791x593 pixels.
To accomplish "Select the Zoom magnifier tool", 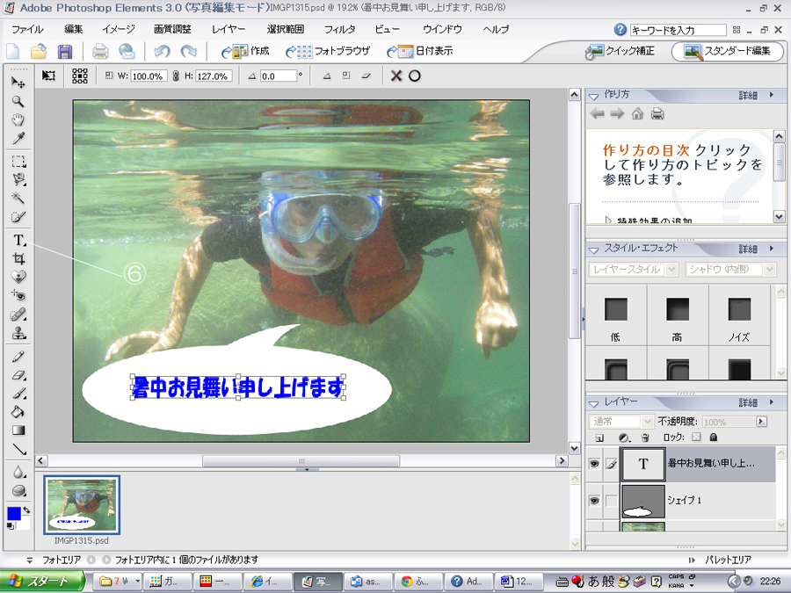I will tap(18, 101).
